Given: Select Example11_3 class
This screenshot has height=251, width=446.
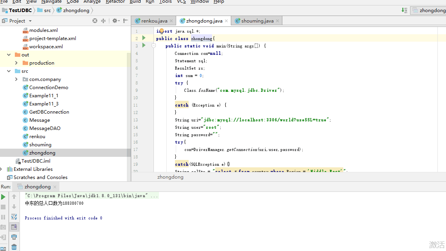Looking at the screenshot, I should [x=40, y=104].
